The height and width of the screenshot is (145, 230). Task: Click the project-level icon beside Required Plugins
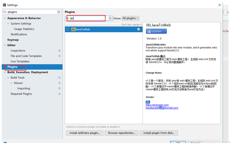pyautogui.click(x=59, y=94)
